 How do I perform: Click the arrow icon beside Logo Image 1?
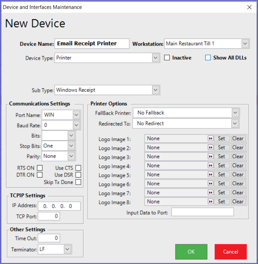210,138
